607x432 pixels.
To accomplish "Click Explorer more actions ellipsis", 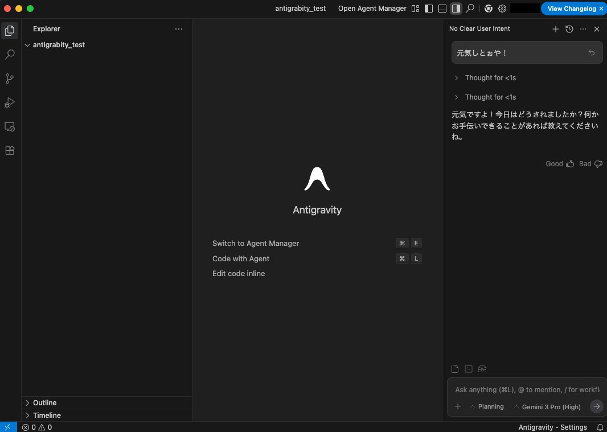I will click(178, 29).
